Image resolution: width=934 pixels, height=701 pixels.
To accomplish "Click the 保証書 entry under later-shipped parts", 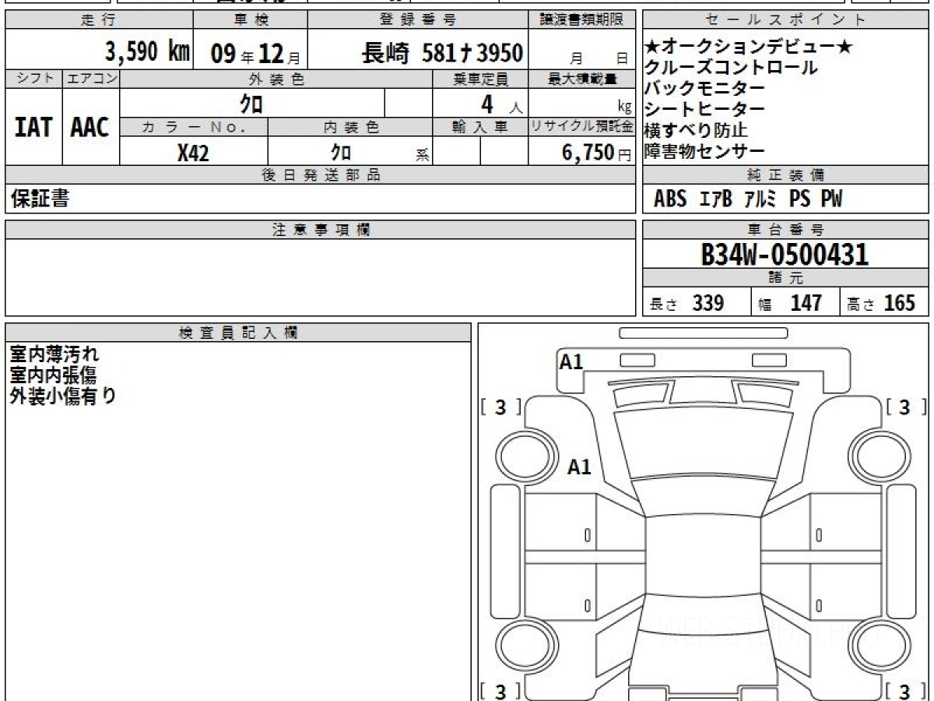I will (40, 199).
